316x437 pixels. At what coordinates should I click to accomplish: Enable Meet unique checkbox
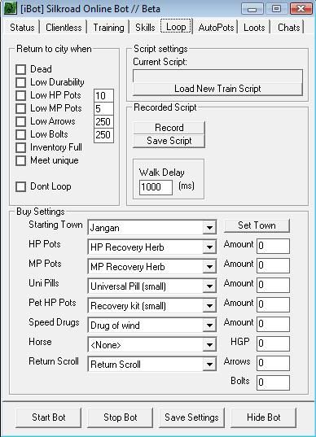(x=20, y=160)
